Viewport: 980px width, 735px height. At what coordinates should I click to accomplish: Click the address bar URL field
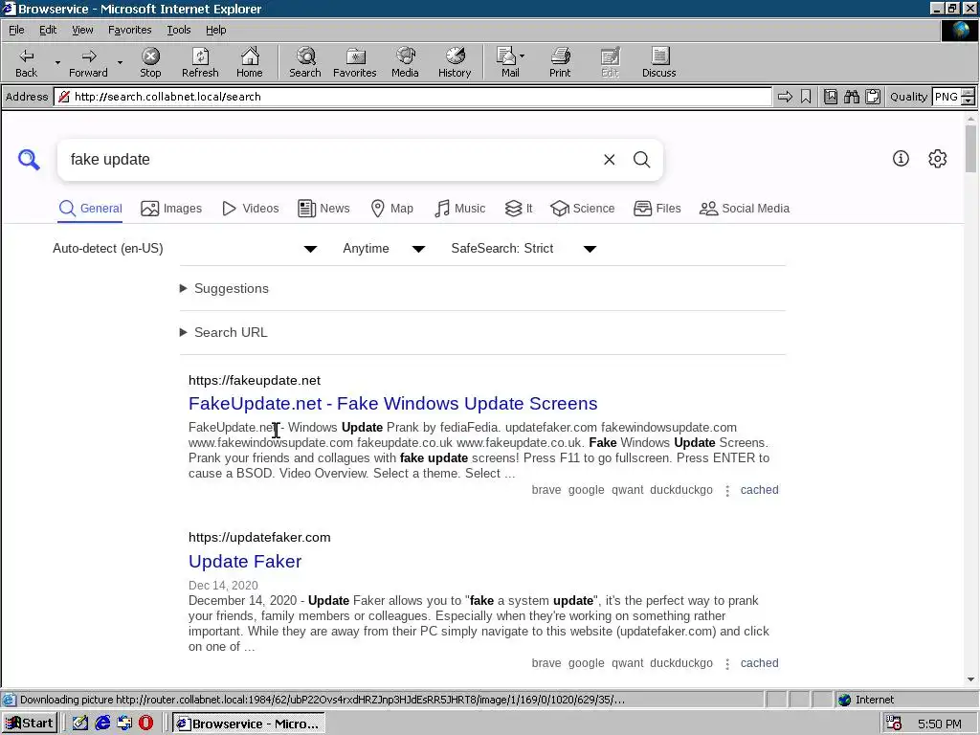point(412,97)
